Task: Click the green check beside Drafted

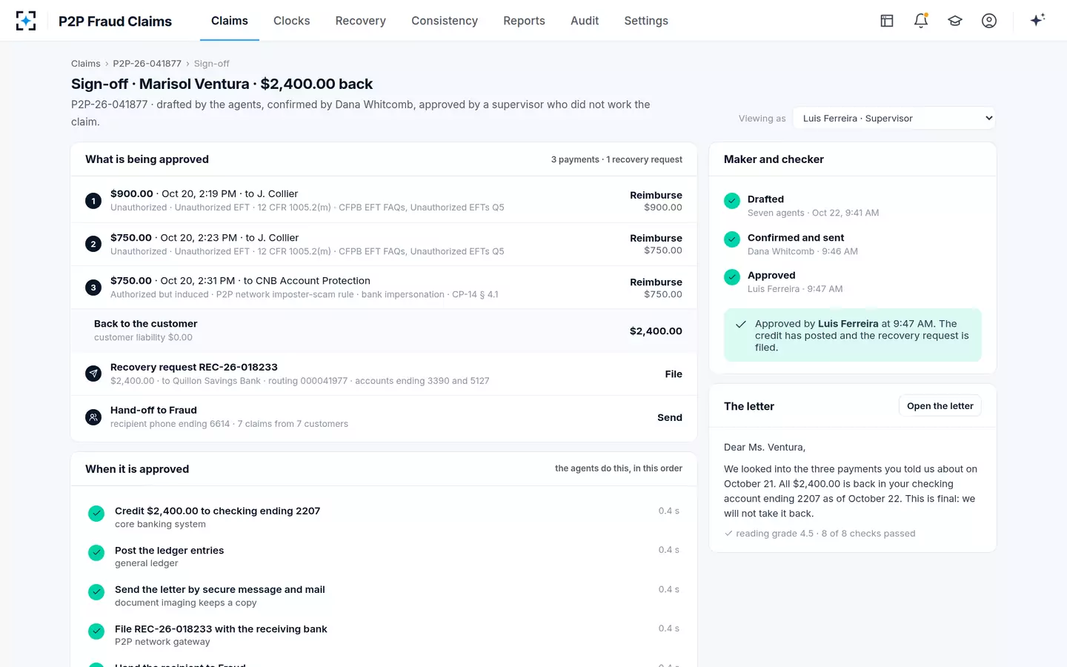Action: tap(732, 201)
